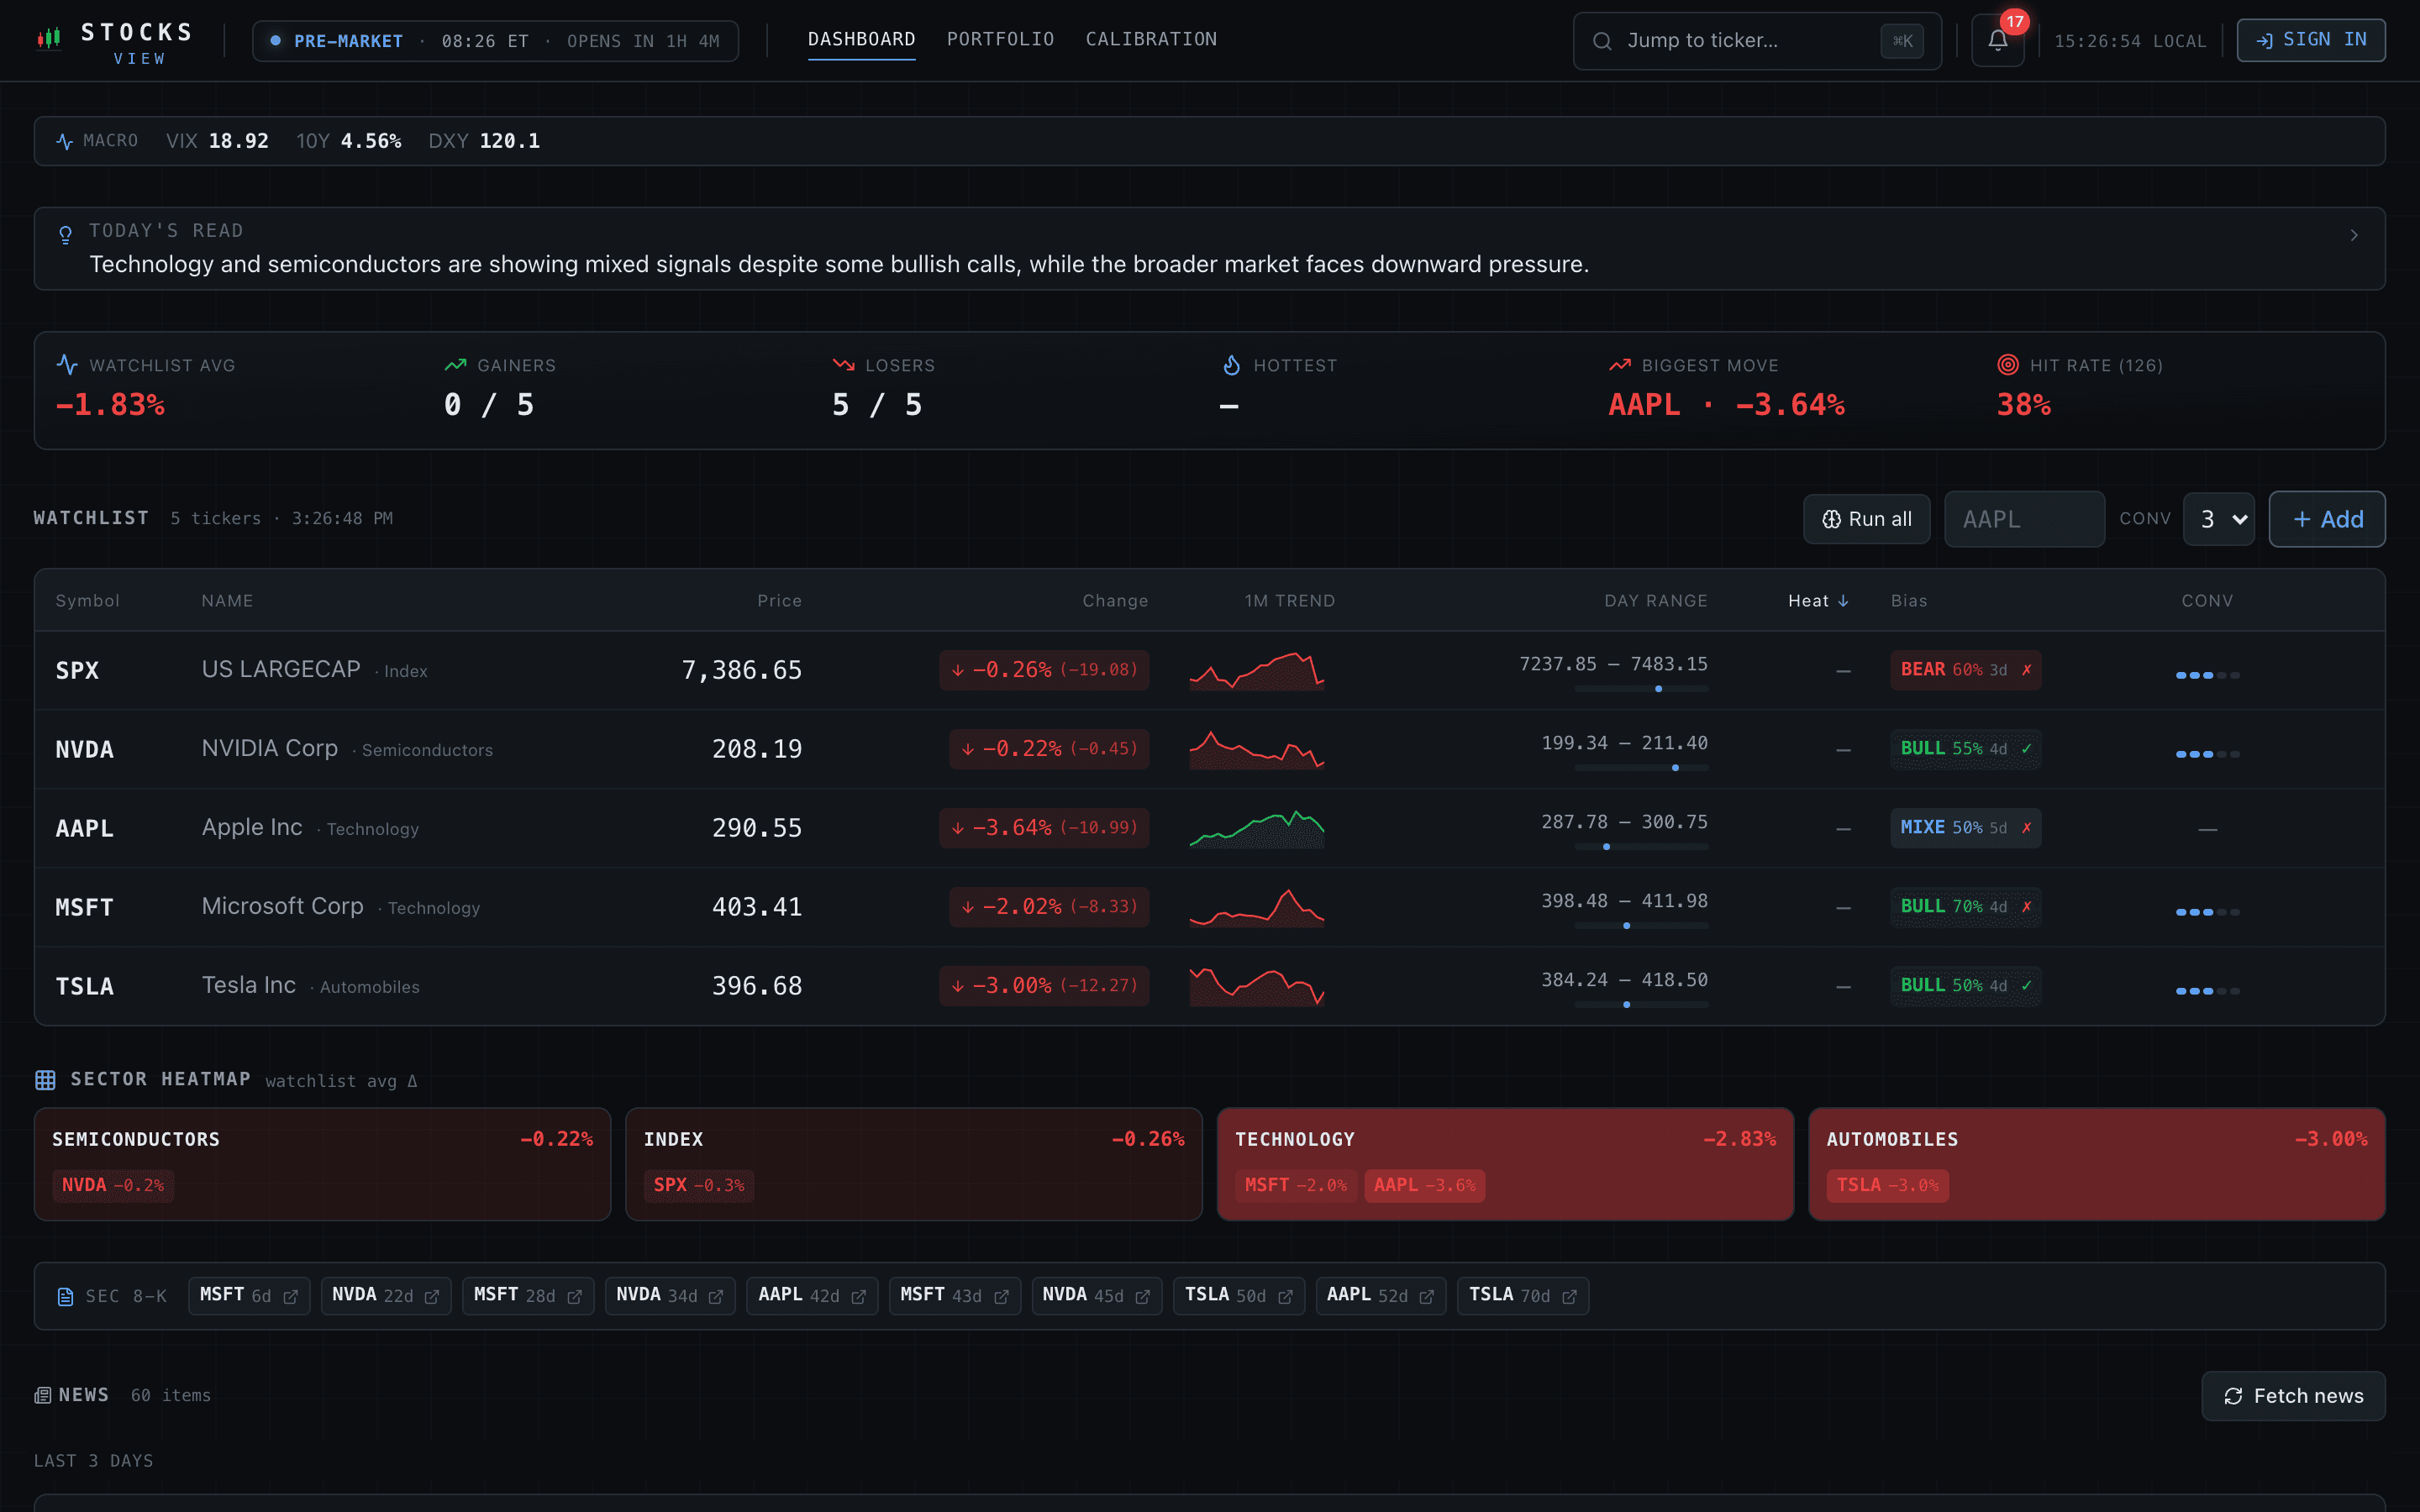Click the Stocks View candlestick logo
This screenshot has height=1512, width=2420.
pyautogui.click(x=48, y=39)
